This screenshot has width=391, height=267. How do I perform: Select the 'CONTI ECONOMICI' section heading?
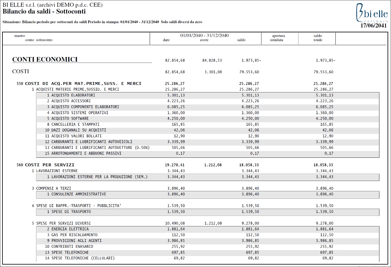pyautogui.click(x=45, y=60)
